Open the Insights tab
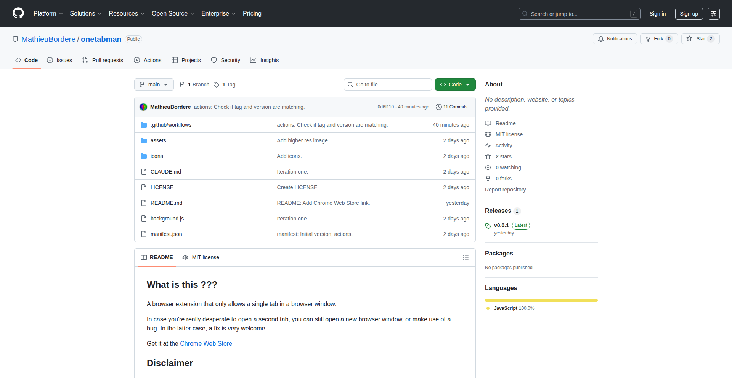Image resolution: width=732 pixels, height=378 pixels. click(265, 60)
